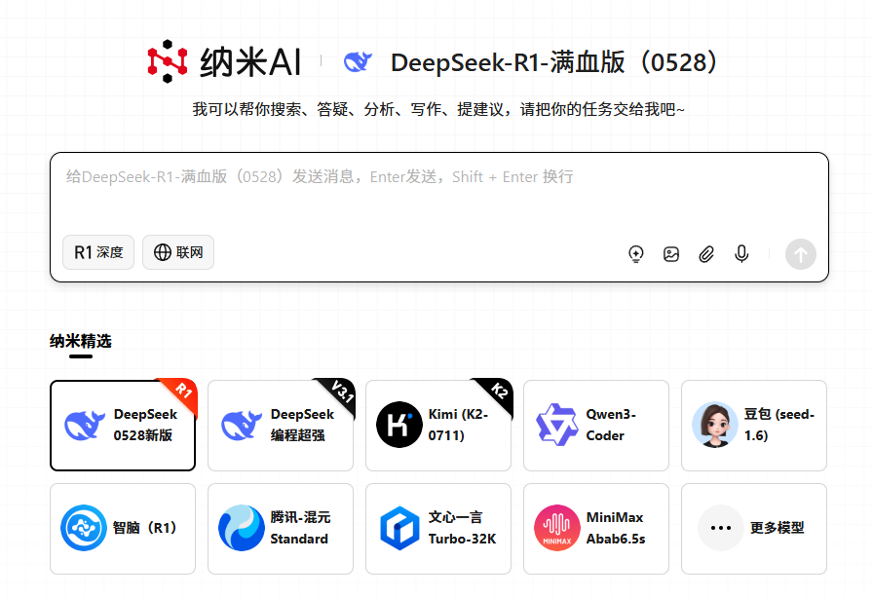This screenshot has width=873, height=598.
Task: Click the black K2 corner badge
Action: point(497,392)
